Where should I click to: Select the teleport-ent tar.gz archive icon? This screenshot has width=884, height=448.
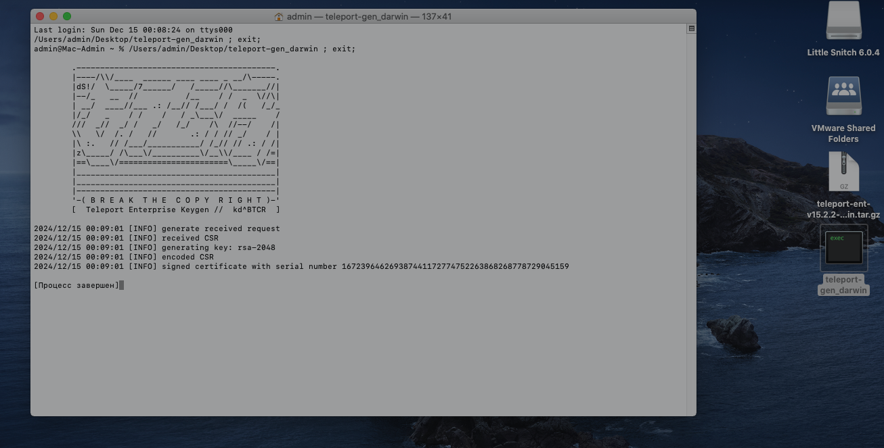(x=843, y=172)
